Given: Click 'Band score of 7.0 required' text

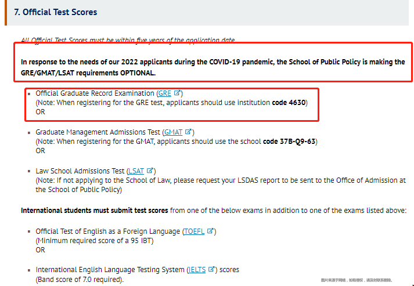Looking at the screenshot, I should tap(80, 279).
